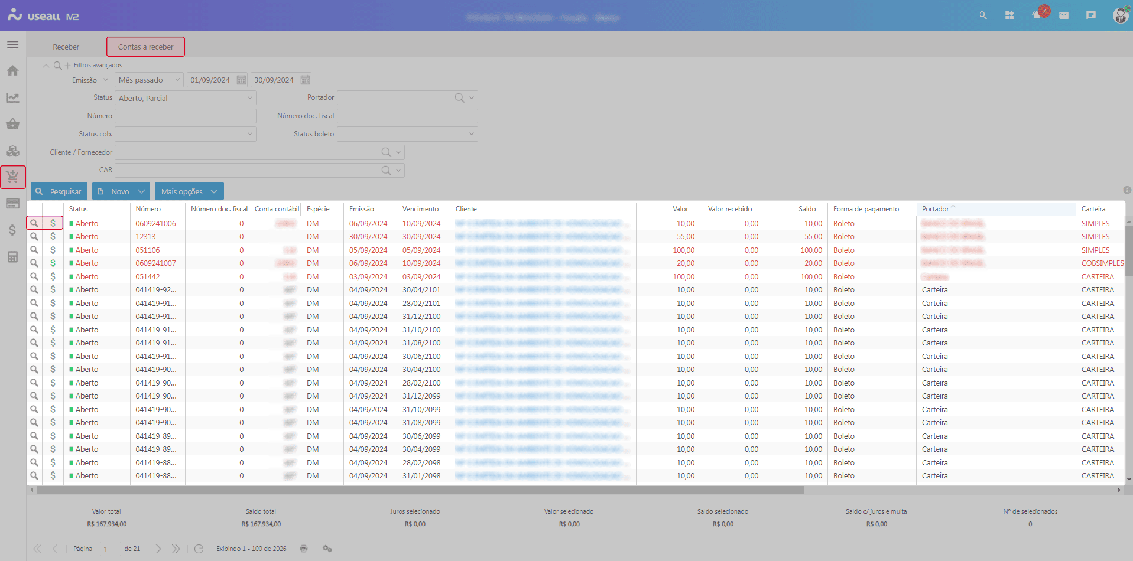Open magnifier detail for row 12313
This screenshot has height=561, width=1133.
click(34, 237)
